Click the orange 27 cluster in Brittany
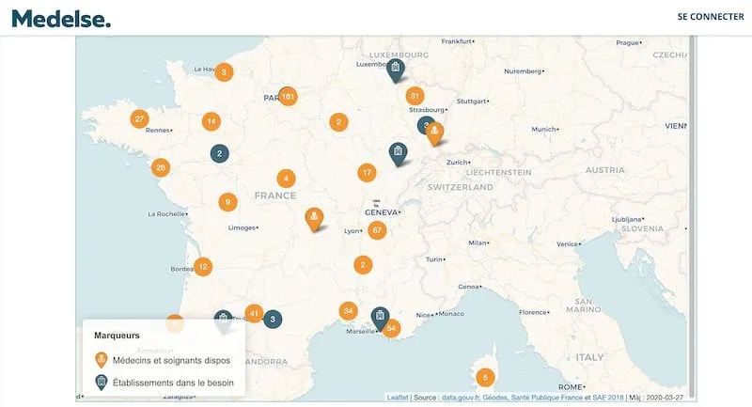Viewport: 752px width, 407px height. (x=140, y=119)
